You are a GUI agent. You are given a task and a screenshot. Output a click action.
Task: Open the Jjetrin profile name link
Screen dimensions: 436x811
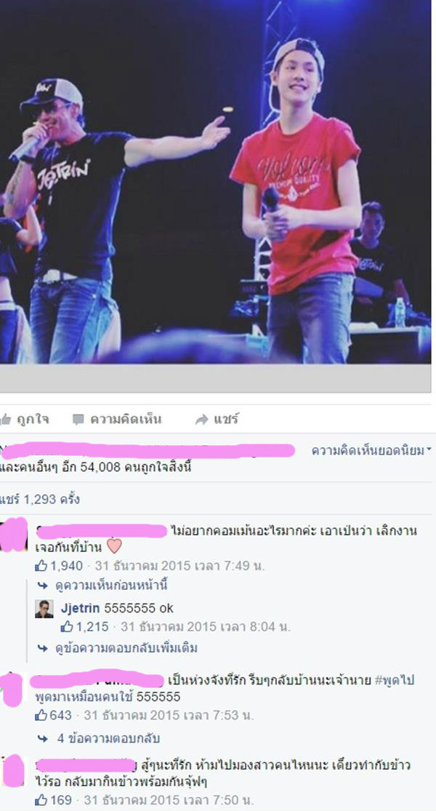tap(80, 608)
